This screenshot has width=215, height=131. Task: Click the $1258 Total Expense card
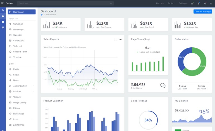coord(104,25)
